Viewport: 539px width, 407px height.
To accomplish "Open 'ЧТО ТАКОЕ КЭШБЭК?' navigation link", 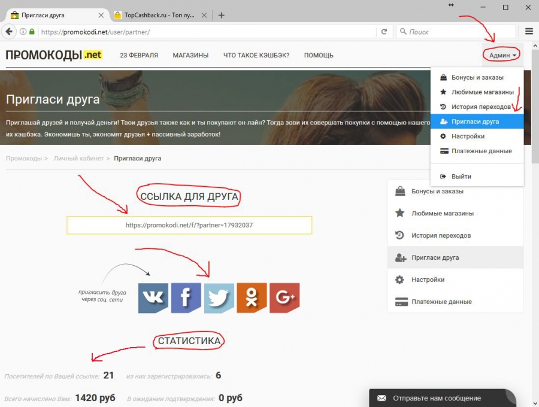I will (x=256, y=55).
